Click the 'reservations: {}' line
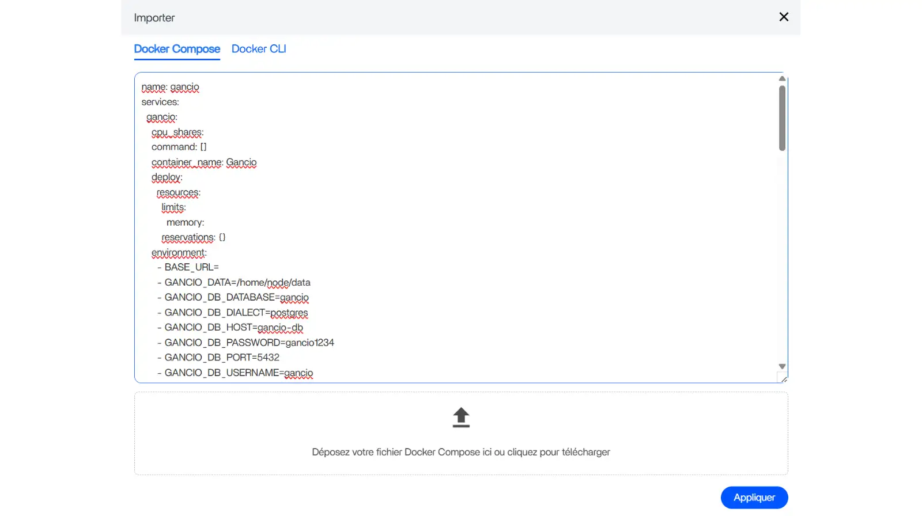This screenshot has width=922, height=516. [x=194, y=237]
